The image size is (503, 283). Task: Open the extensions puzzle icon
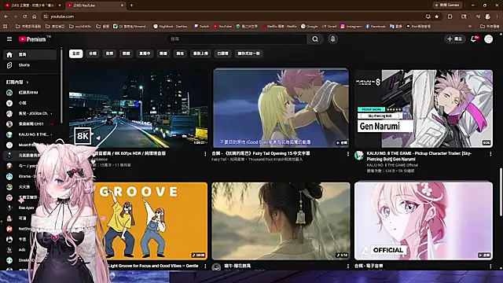coord(450,17)
